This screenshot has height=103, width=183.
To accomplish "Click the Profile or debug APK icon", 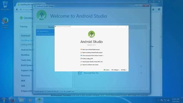I will point(81,59).
